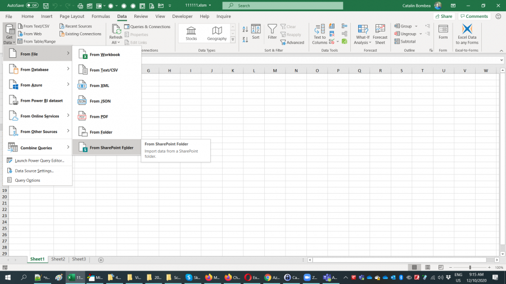Open Queries & Connections pane
The height and width of the screenshot is (284, 506).
(x=147, y=27)
